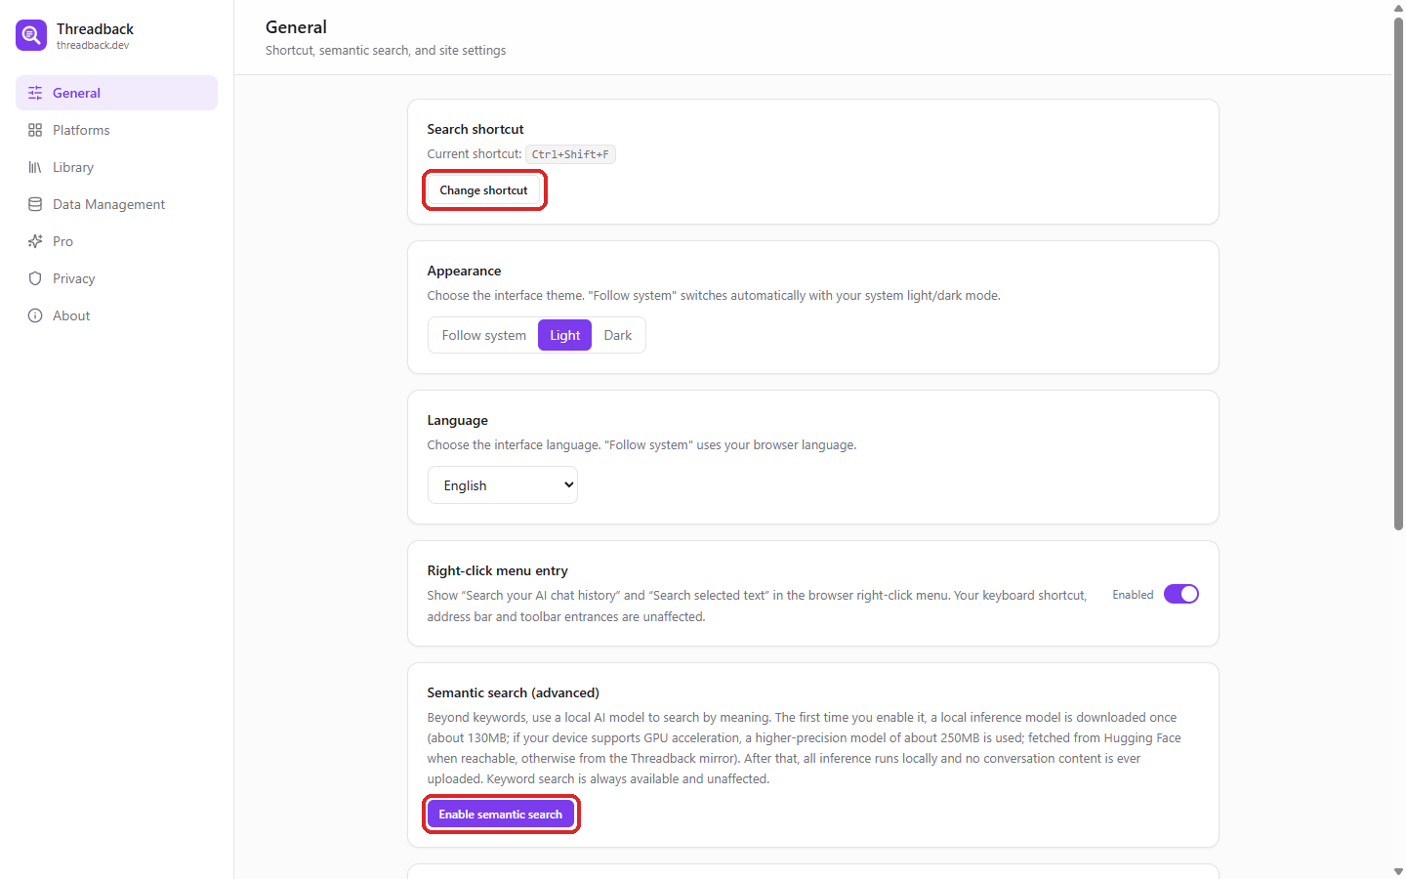Click the Data Management database icon
1406x879 pixels.
click(x=35, y=204)
